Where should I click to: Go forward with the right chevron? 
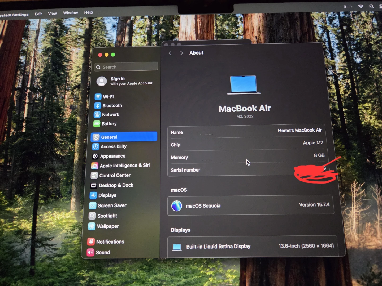(181, 53)
